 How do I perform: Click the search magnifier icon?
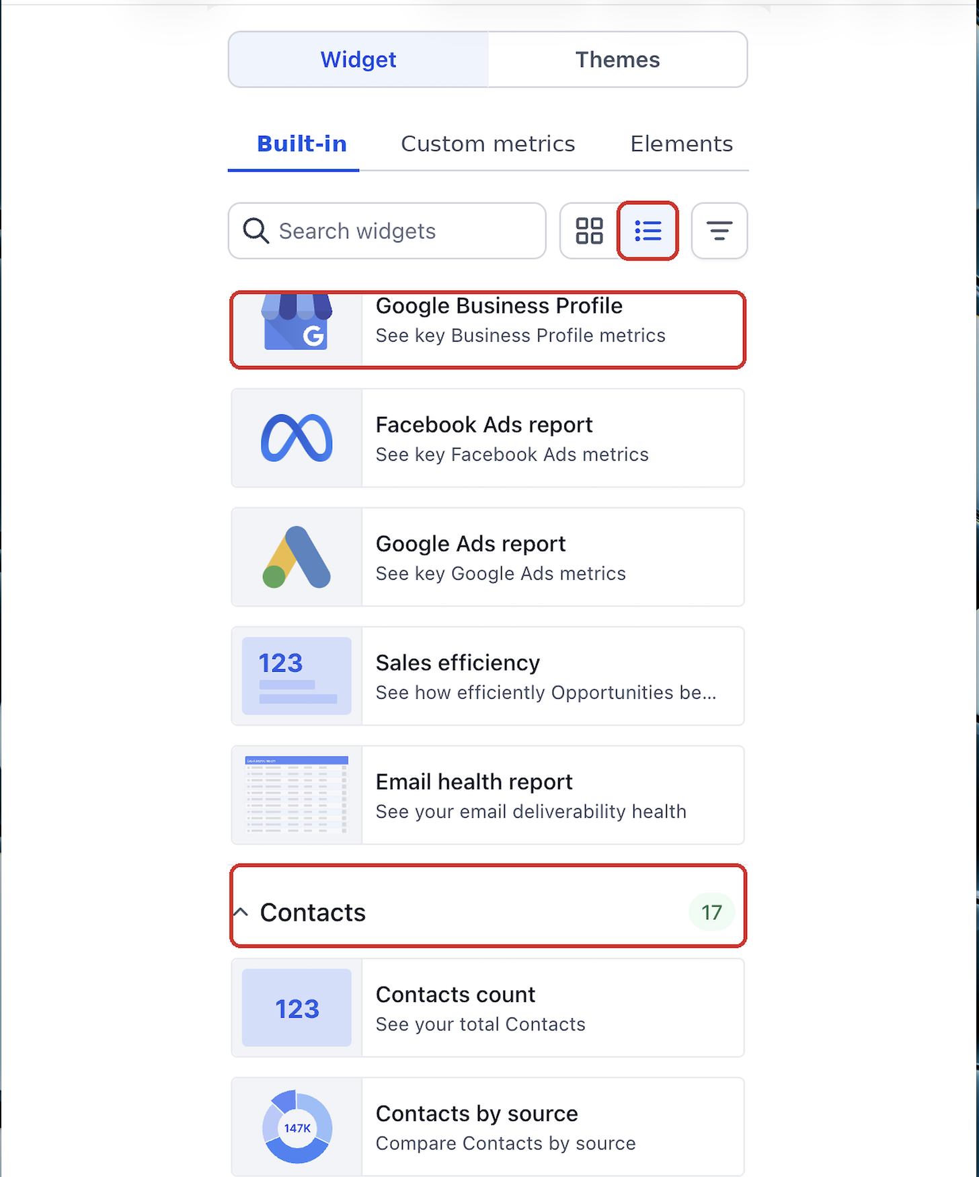click(x=256, y=231)
